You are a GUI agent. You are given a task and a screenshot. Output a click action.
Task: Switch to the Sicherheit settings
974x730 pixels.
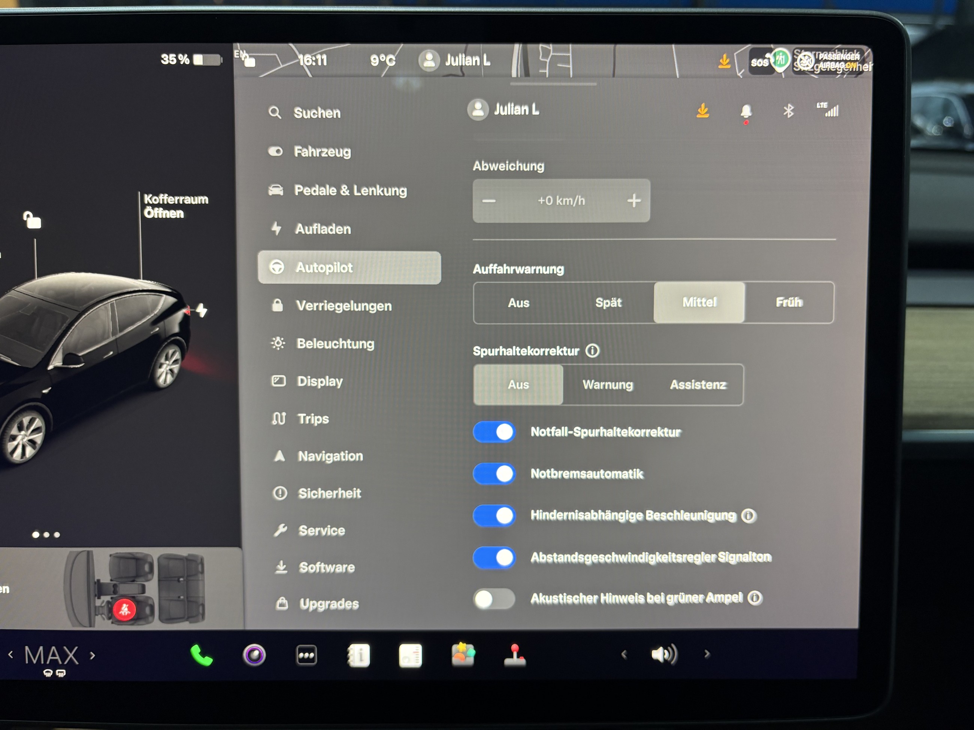tap(329, 493)
